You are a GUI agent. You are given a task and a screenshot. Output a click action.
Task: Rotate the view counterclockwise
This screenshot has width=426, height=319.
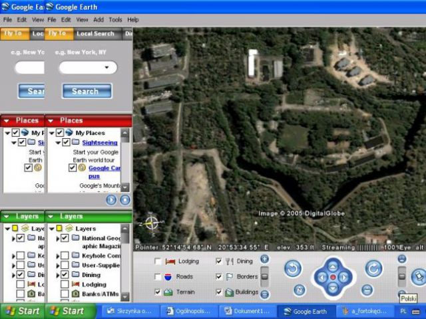(293, 268)
